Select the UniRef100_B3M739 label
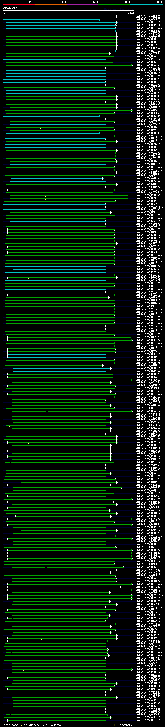This screenshot has width=165, height=727. (x=148, y=538)
